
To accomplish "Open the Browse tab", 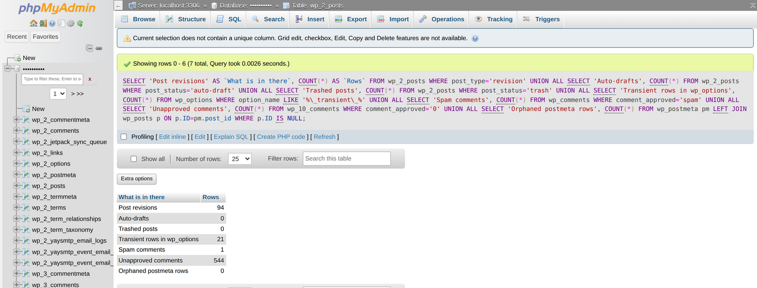I will [138, 19].
